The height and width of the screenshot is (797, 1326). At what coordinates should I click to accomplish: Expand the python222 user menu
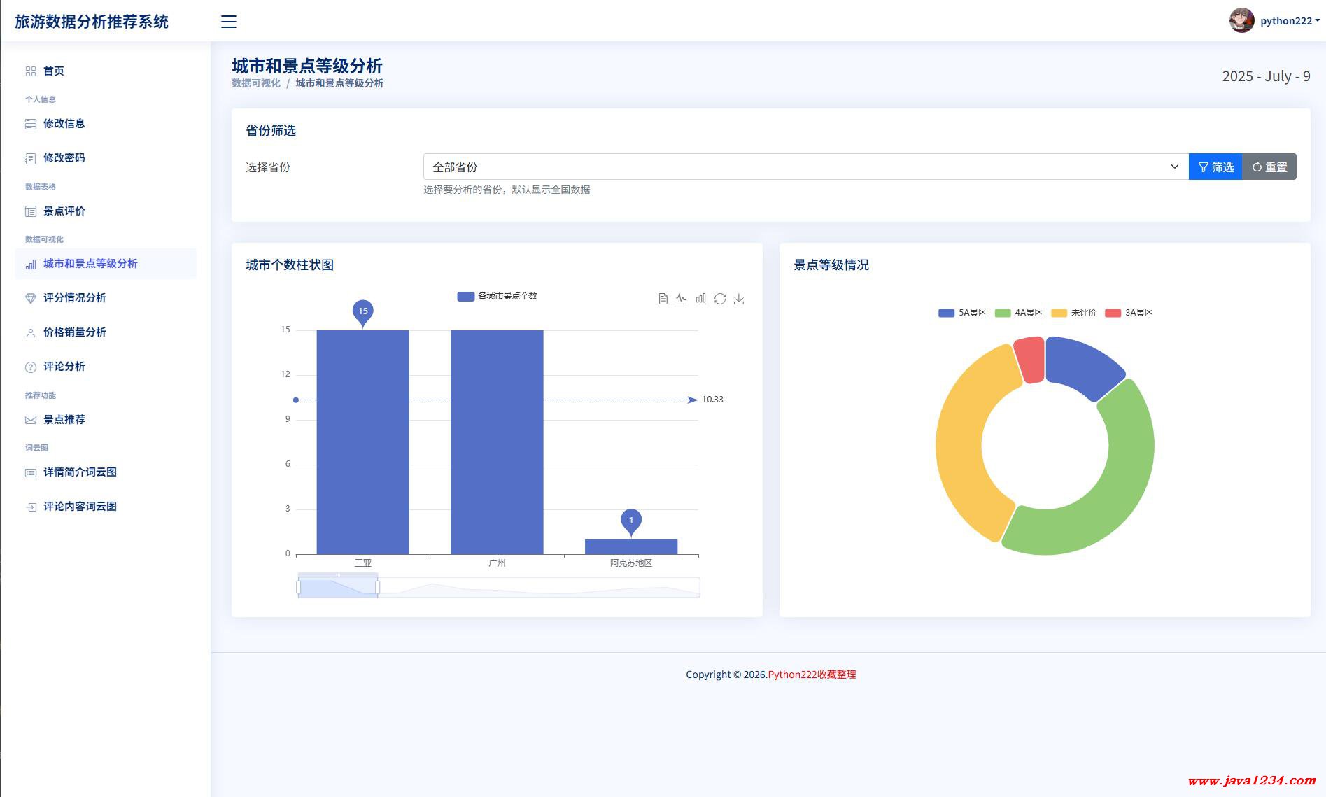1290,21
